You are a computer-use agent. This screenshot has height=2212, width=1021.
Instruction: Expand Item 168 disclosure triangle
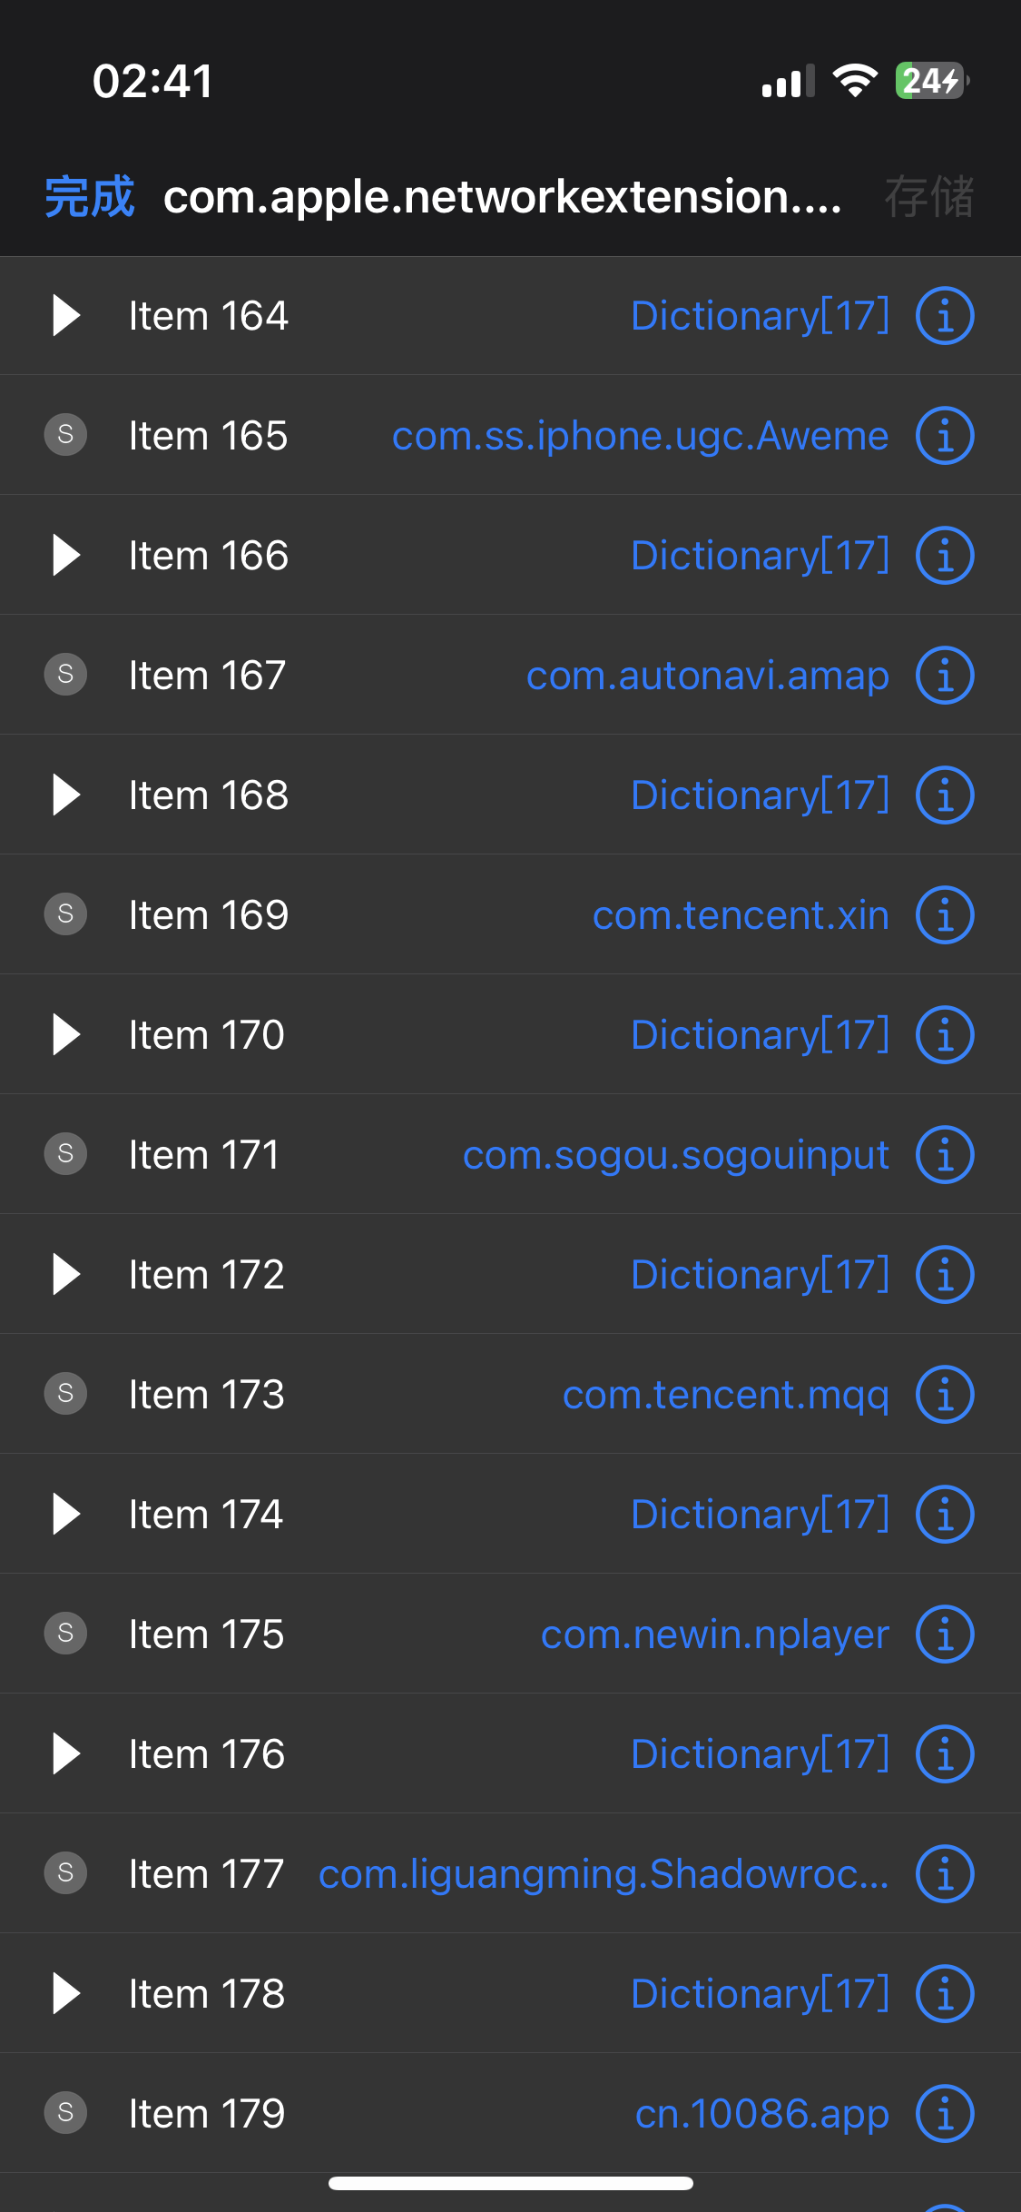66,795
